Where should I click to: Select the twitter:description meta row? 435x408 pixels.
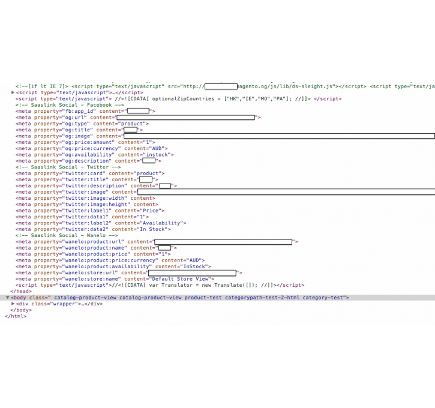tap(96, 185)
